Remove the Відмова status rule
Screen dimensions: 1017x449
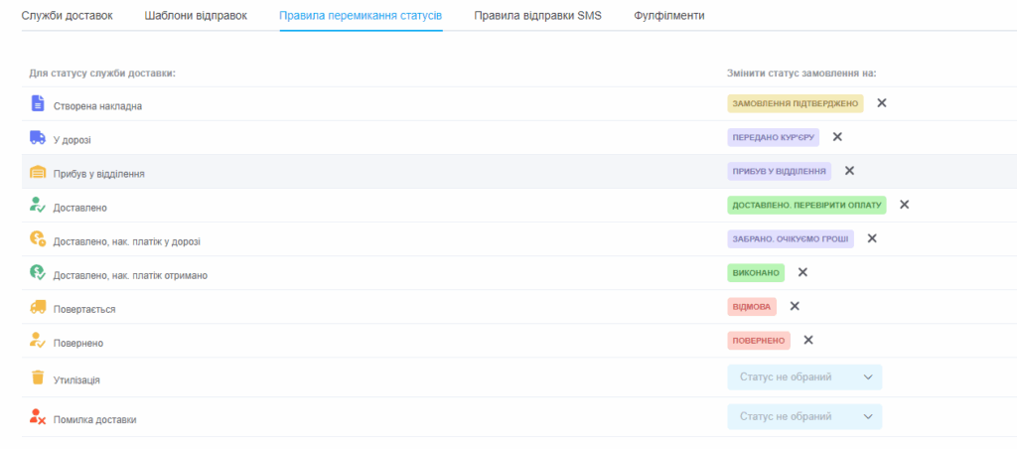(x=795, y=306)
